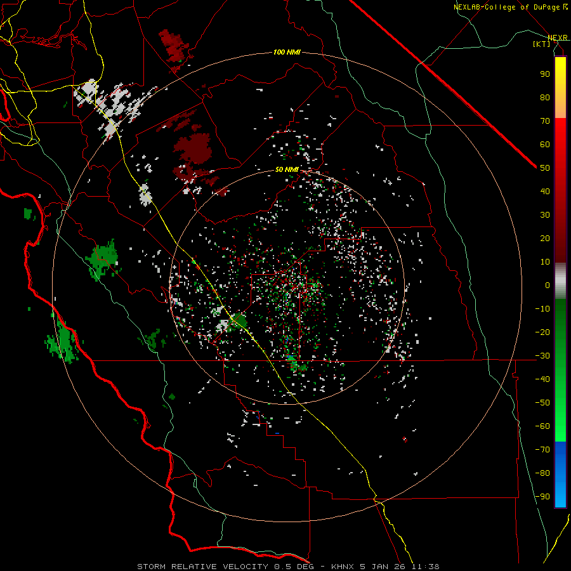The image size is (571, 571).
Task: Select the -70 value on velocity scale
Action: coord(542,450)
